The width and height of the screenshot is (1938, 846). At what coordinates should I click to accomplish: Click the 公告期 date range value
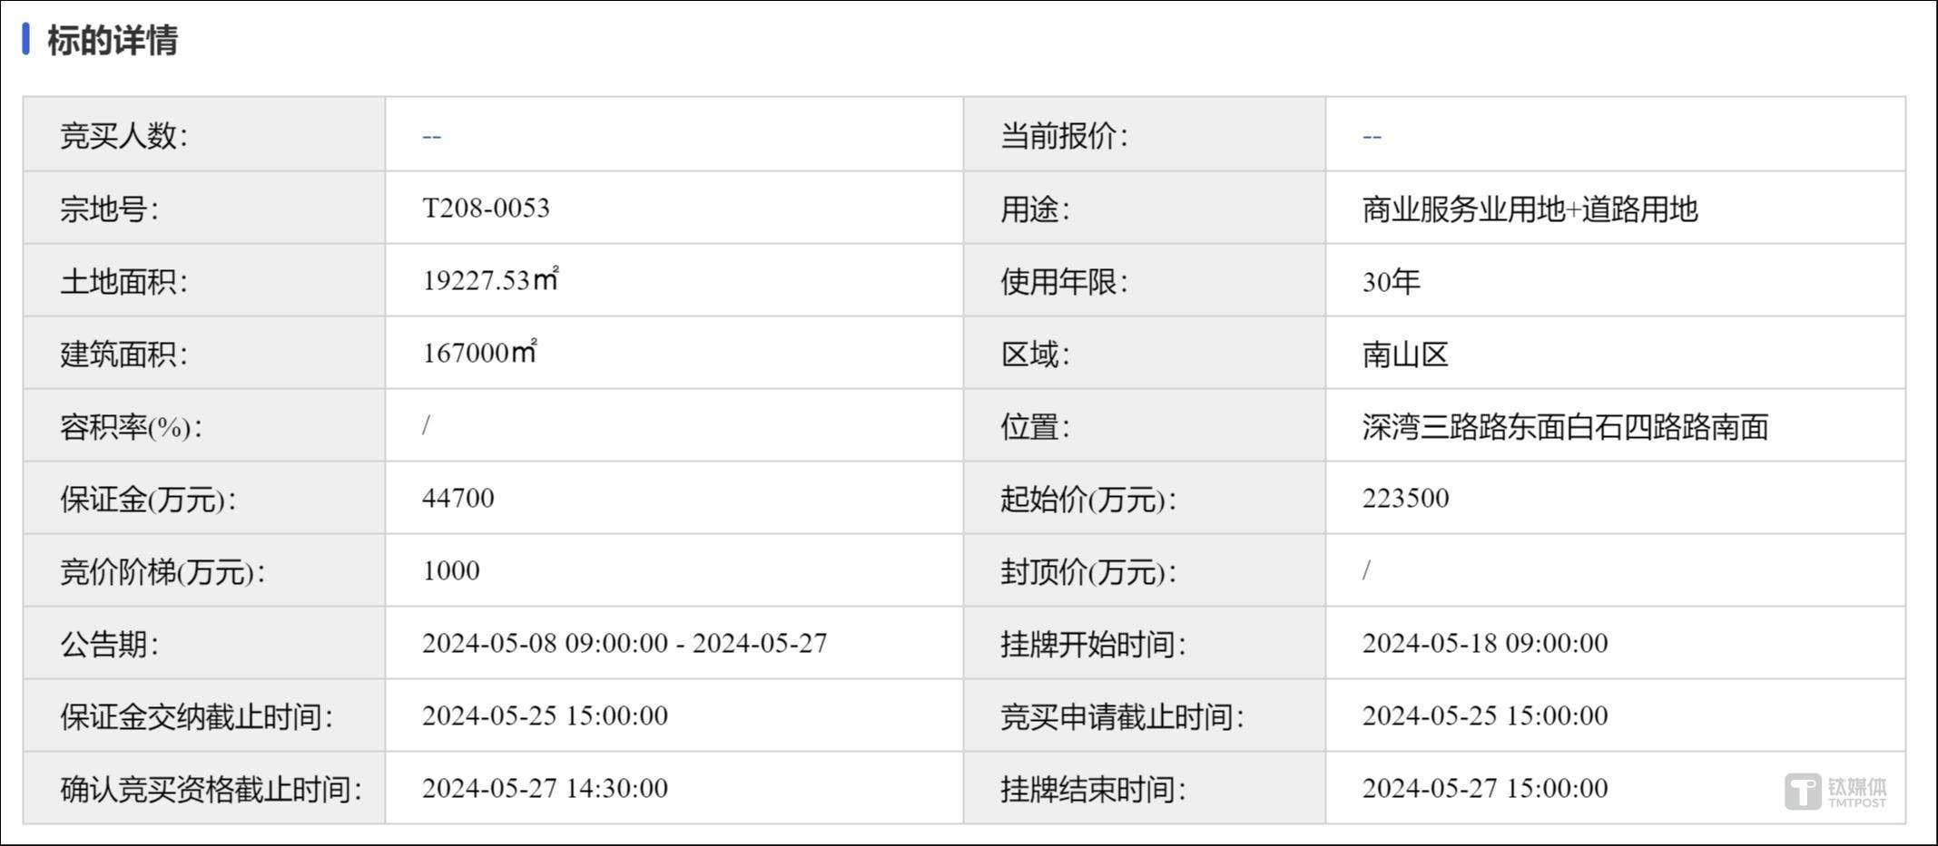pyautogui.click(x=625, y=643)
